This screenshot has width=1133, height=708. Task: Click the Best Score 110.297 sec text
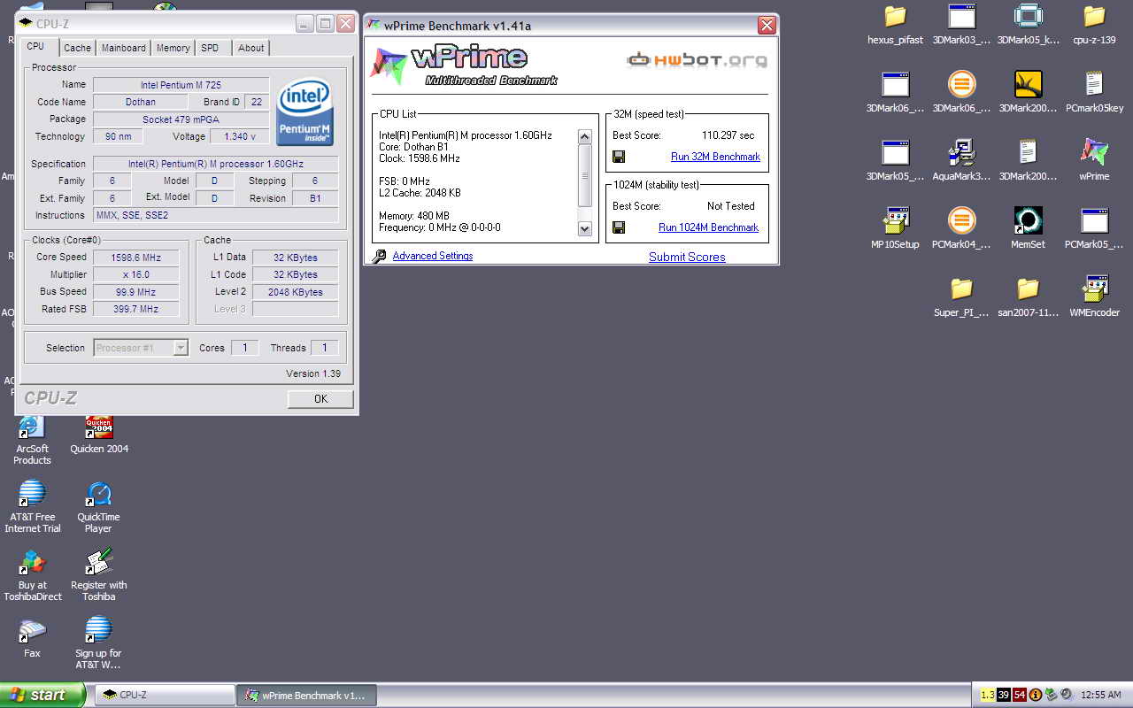tap(728, 135)
